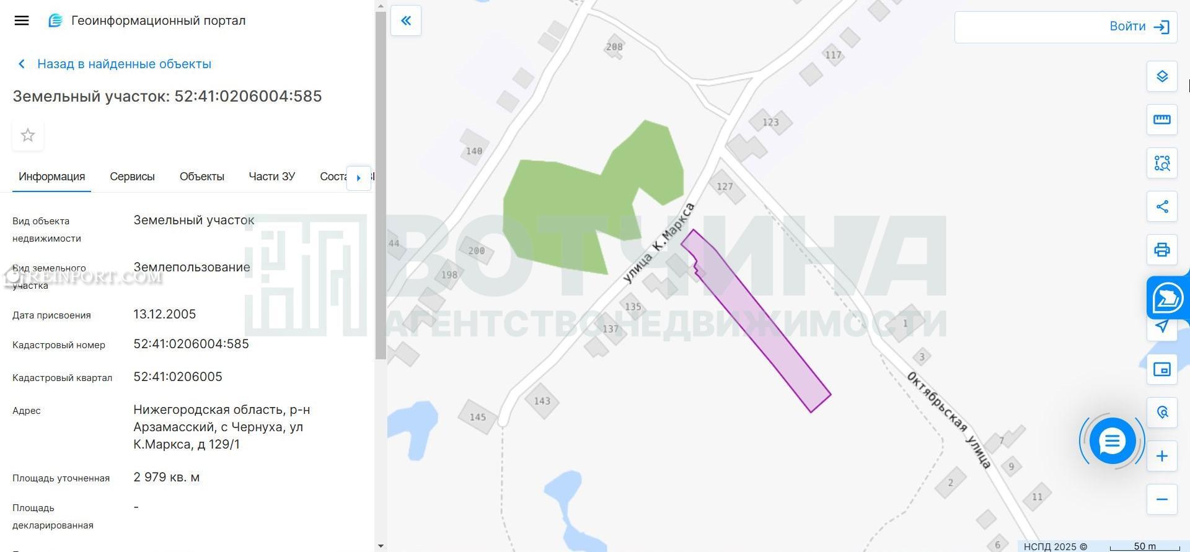Activate the area search selection tool

point(1161,163)
